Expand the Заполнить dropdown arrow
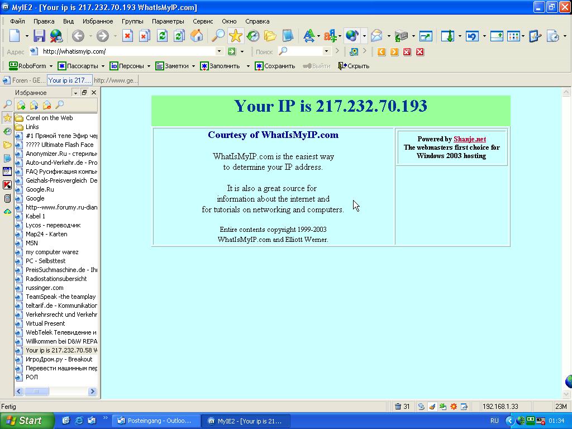 248,66
